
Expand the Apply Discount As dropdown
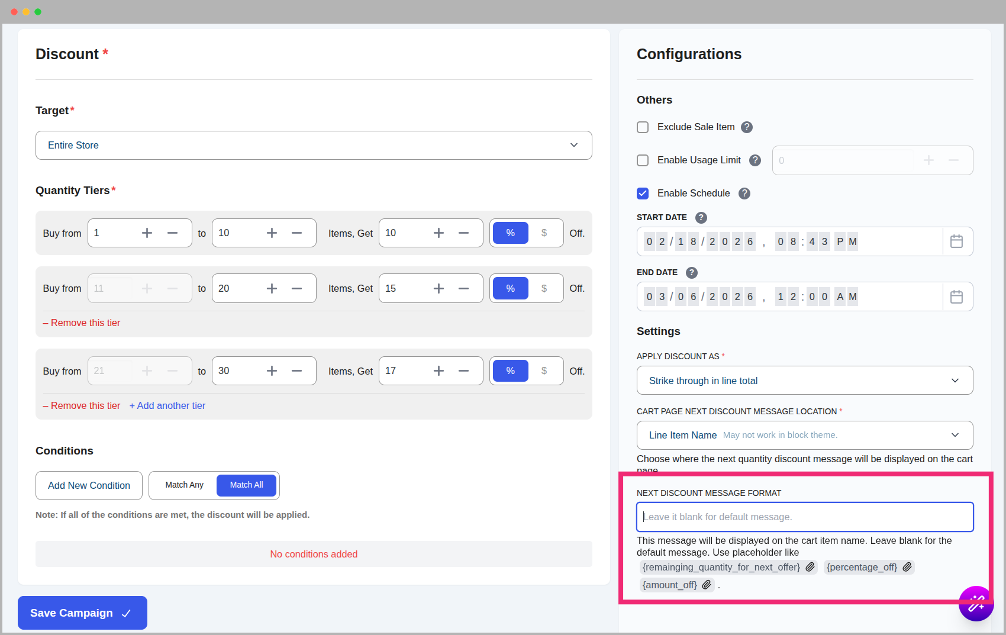point(804,381)
